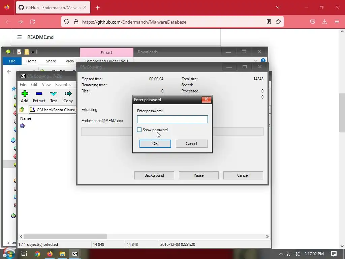Expand the Explorer ribbon chevron
This screenshot has width=345, height=259.
click(255, 60)
